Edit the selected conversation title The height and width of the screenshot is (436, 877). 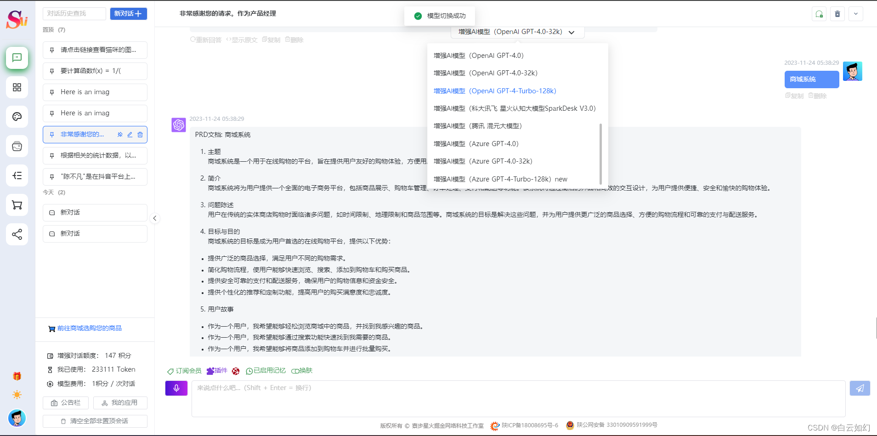[x=130, y=135]
